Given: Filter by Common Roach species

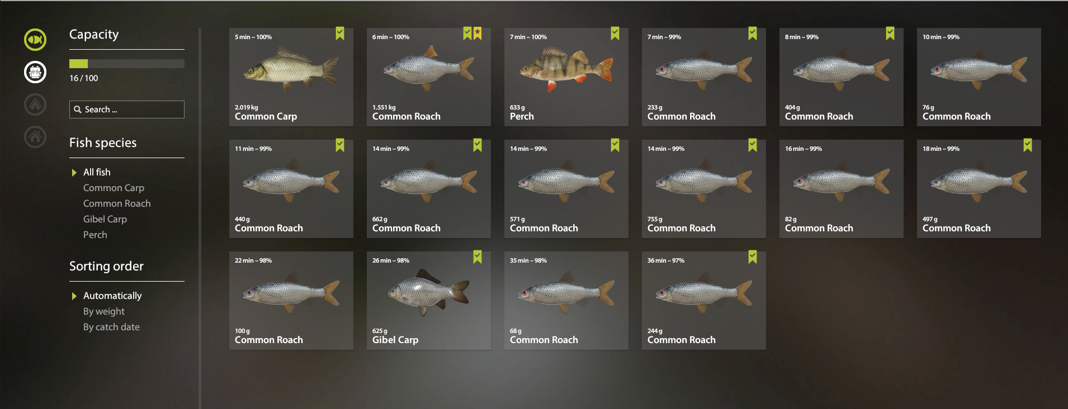Looking at the screenshot, I should [117, 203].
